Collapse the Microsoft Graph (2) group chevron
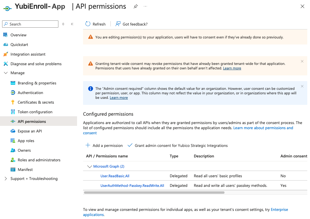 point(90,166)
